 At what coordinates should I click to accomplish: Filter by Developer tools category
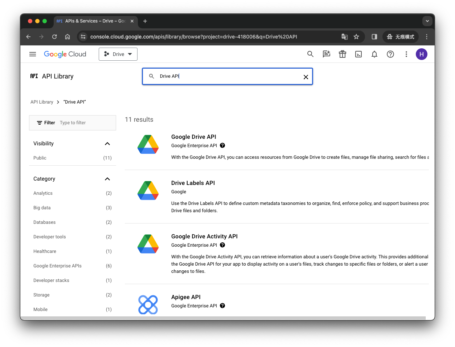[x=73, y=237]
